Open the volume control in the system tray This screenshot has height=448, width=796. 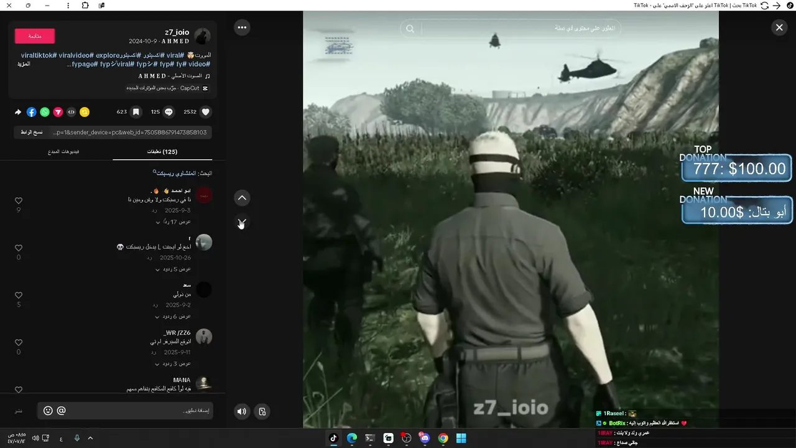pos(35,438)
